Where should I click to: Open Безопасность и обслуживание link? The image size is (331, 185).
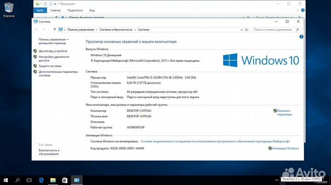coord(49,152)
